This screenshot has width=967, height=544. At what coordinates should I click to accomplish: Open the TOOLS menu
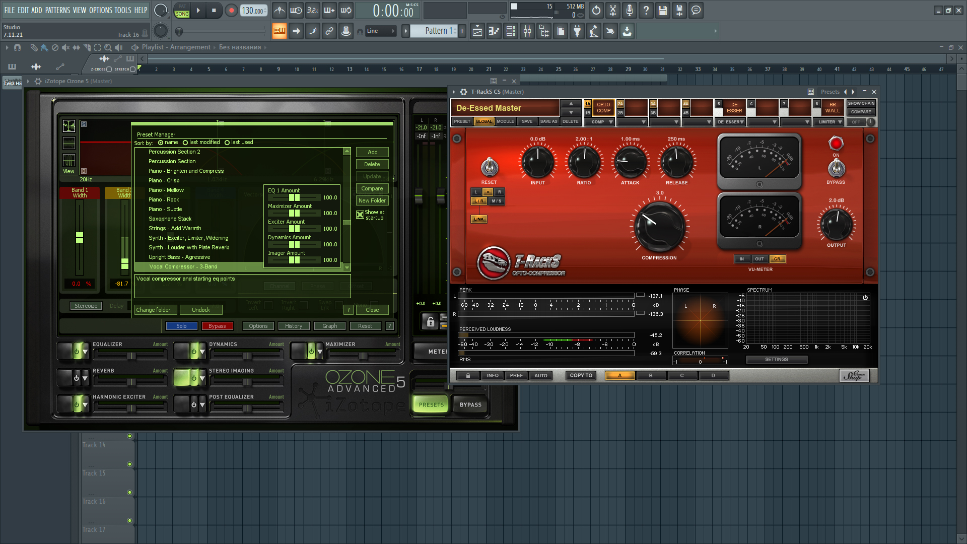click(123, 10)
